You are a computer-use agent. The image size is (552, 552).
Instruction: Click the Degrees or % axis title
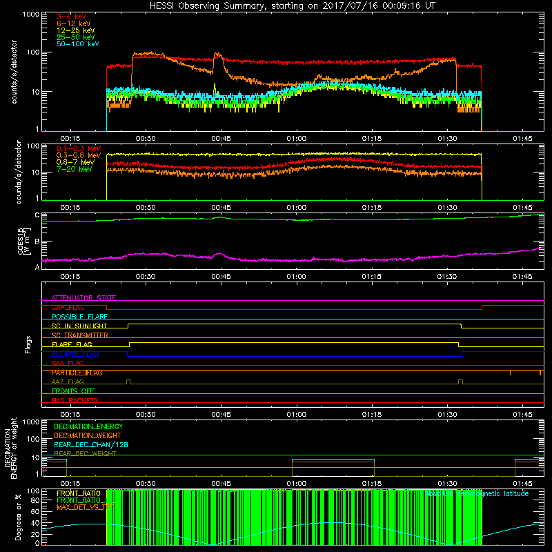[18, 517]
